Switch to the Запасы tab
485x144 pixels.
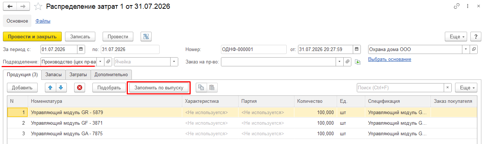pyautogui.click(x=54, y=75)
